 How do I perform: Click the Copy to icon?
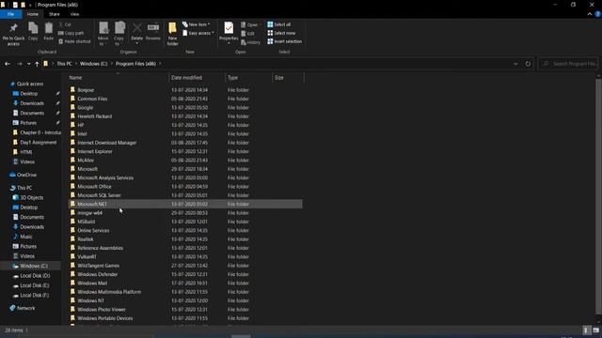click(x=119, y=28)
